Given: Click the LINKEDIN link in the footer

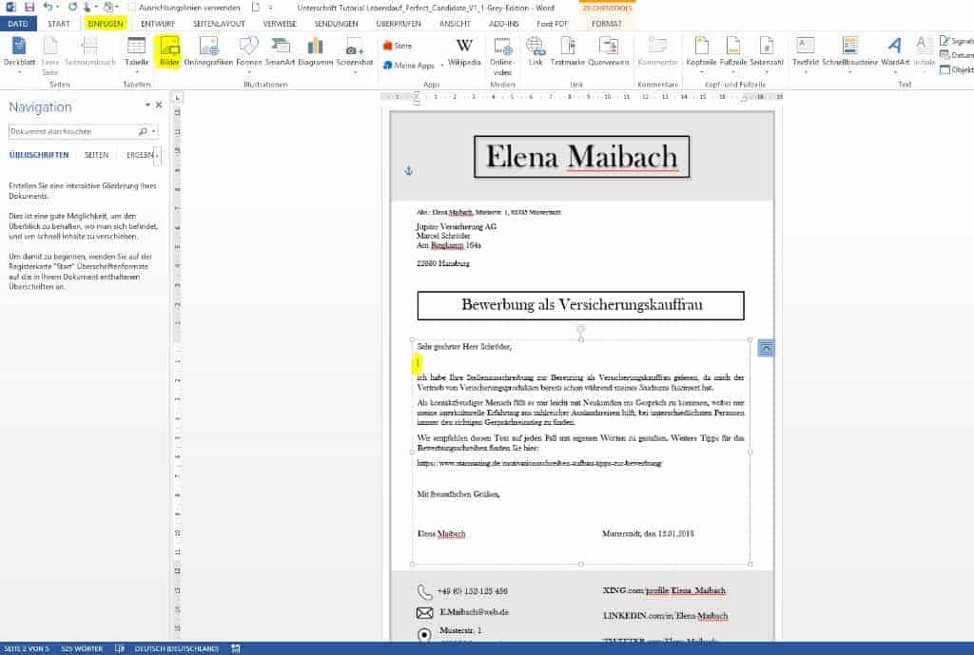Looking at the screenshot, I should coord(665,615).
